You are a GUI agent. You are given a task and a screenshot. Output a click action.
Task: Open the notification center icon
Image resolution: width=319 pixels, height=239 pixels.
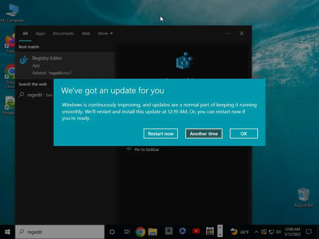tap(309, 232)
